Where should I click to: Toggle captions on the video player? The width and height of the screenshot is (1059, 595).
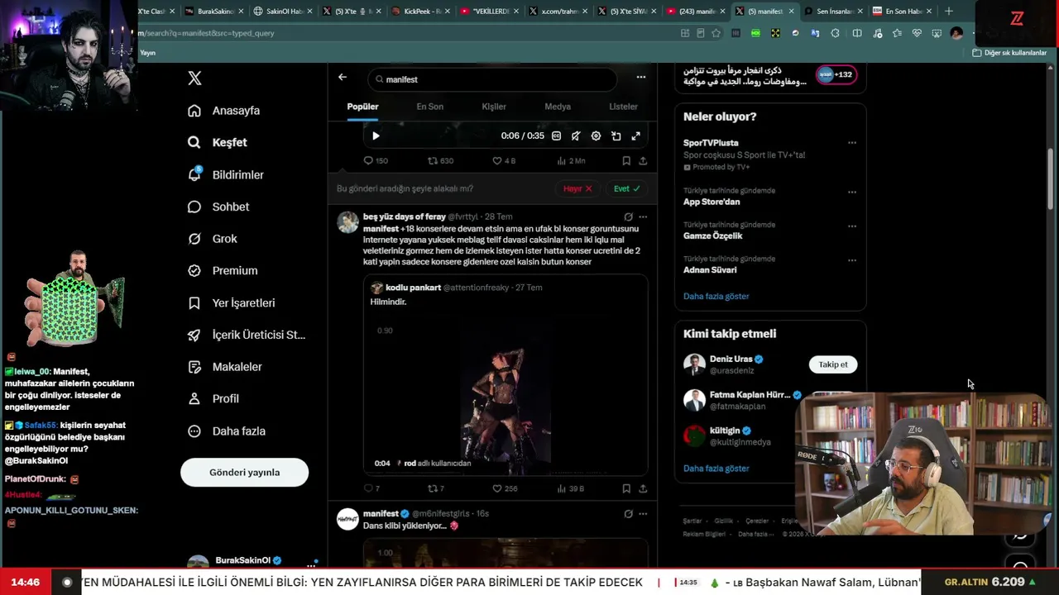(556, 136)
